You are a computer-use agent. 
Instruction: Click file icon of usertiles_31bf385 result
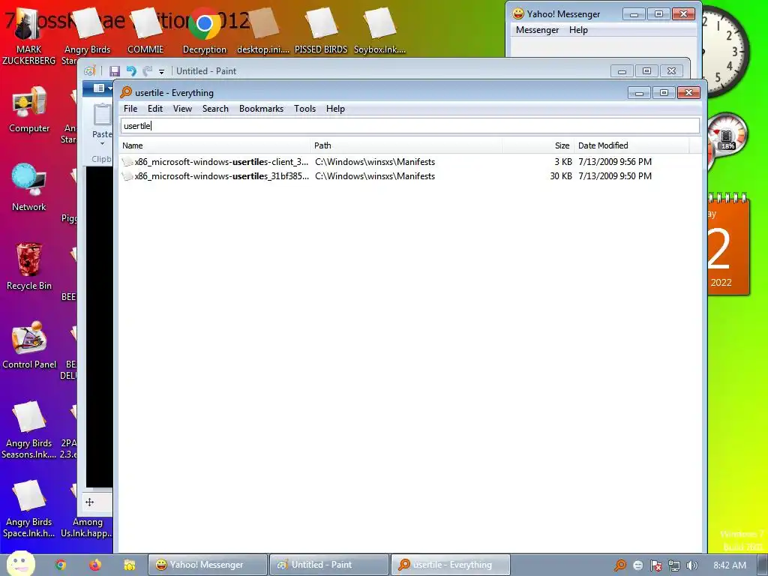127,175
